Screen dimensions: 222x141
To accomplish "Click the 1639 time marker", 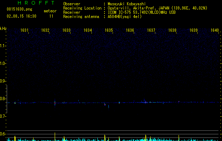I will pos(193,30).
